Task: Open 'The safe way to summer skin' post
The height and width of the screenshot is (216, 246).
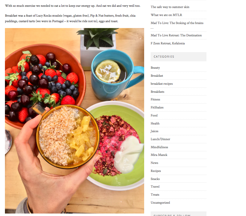Action: tap(170, 7)
